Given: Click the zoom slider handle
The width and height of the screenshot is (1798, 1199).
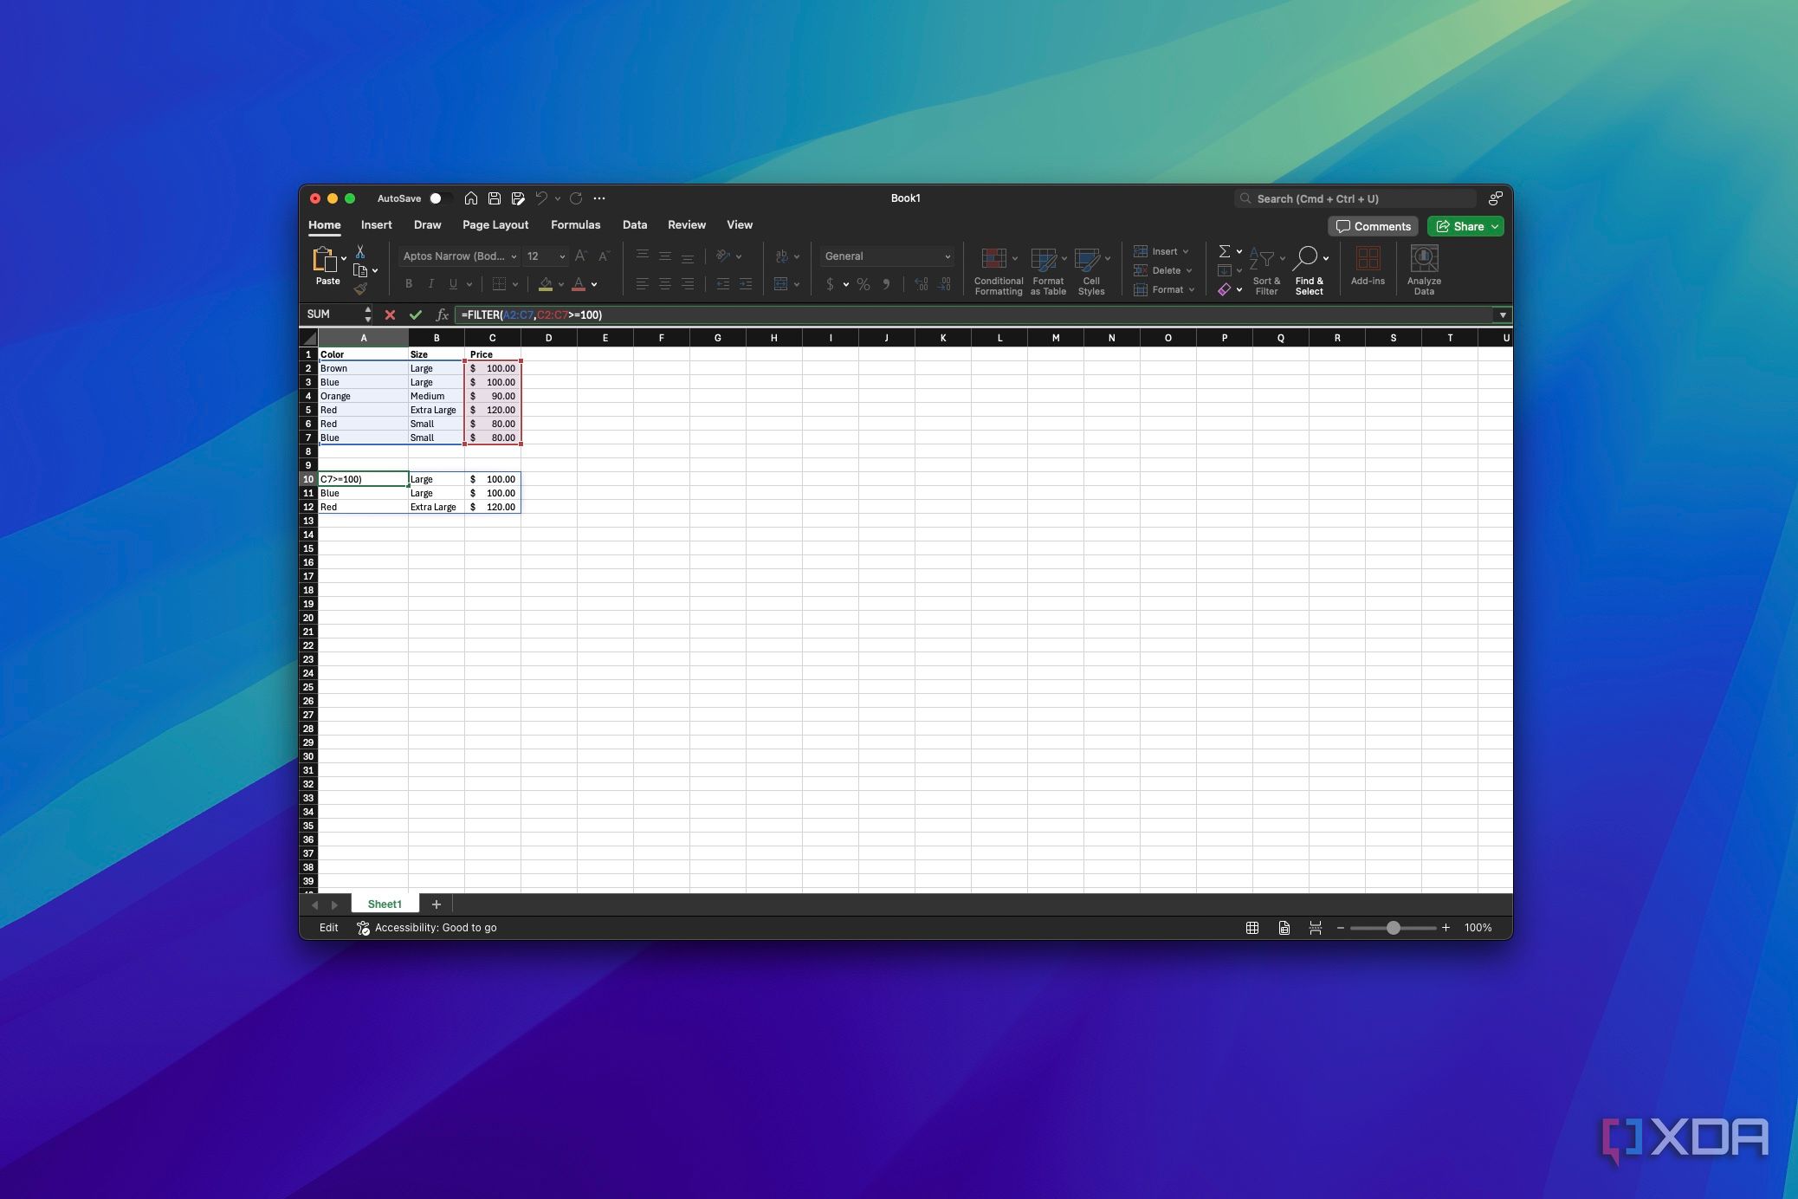Looking at the screenshot, I should [x=1393, y=928].
